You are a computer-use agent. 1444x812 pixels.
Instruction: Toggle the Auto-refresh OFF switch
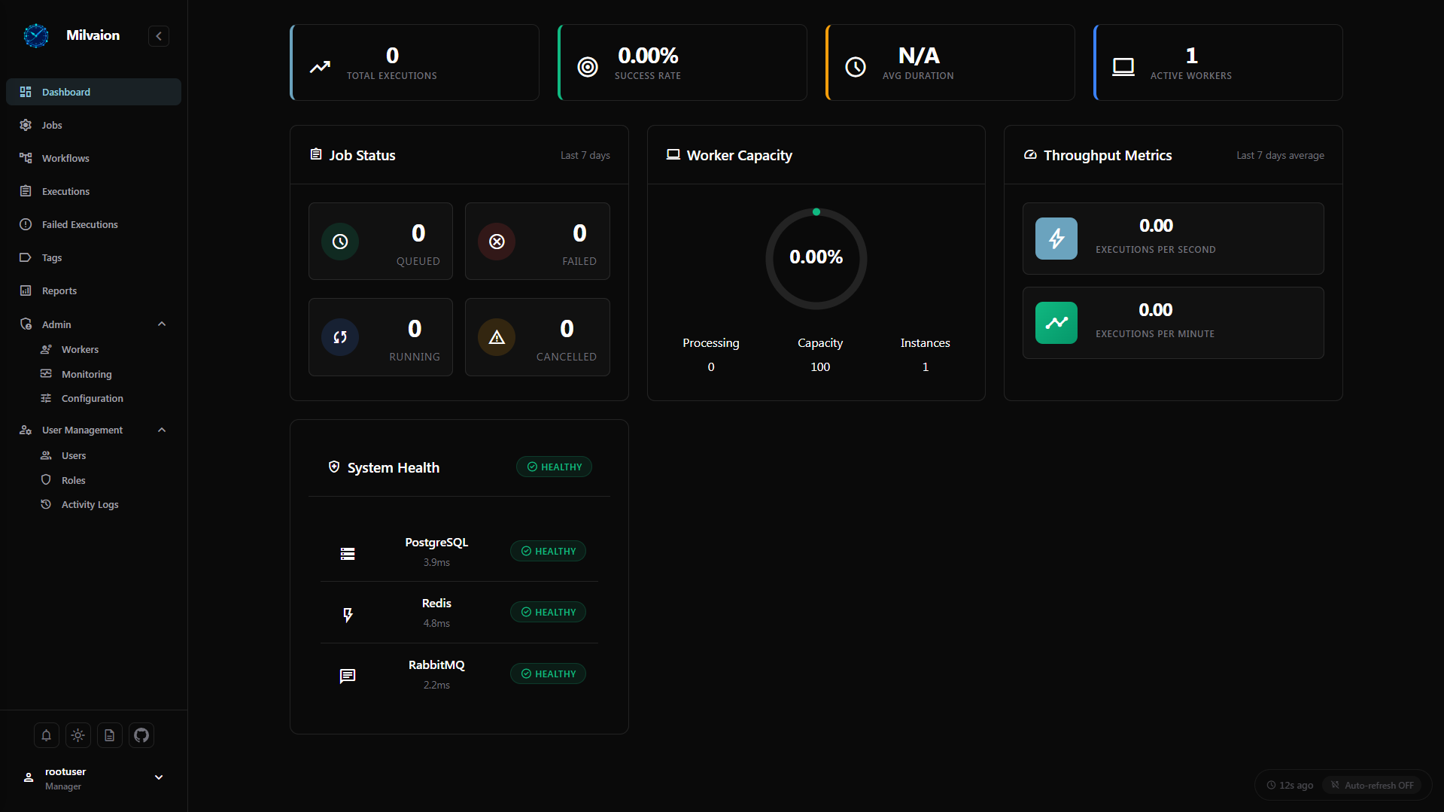click(1372, 785)
